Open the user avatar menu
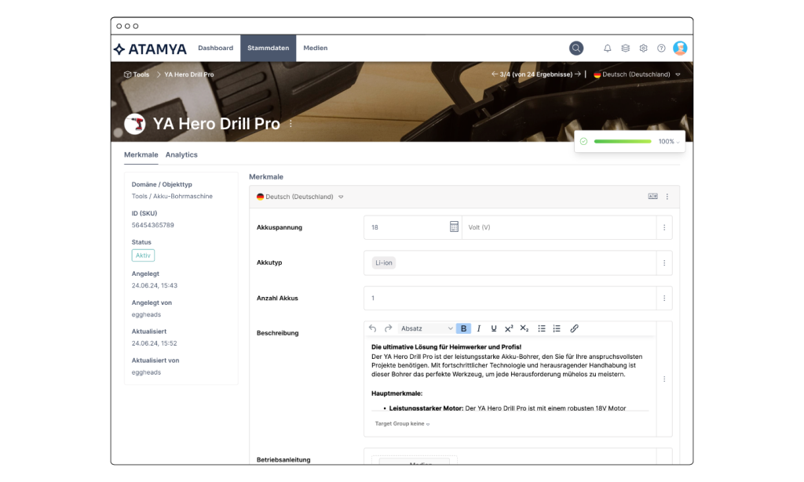 (680, 48)
